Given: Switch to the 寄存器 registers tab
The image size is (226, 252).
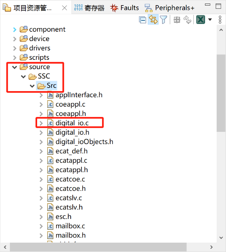Looking at the screenshot, I should [89, 8].
